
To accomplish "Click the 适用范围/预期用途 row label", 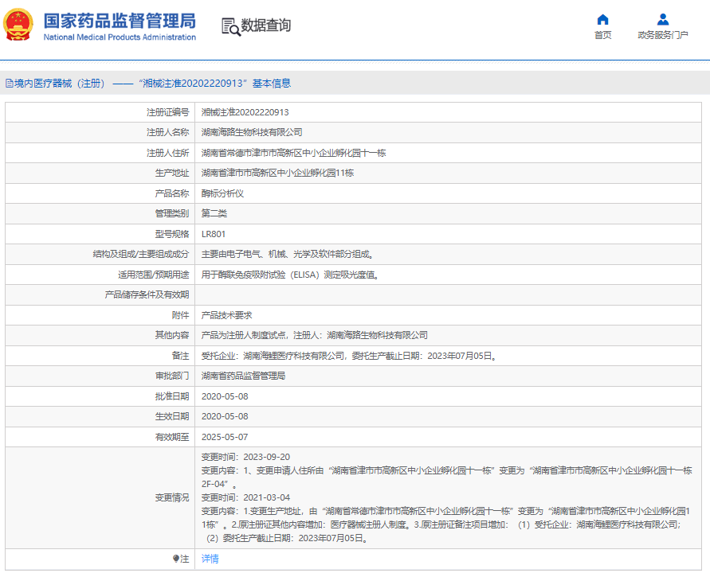I will tap(153, 275).
